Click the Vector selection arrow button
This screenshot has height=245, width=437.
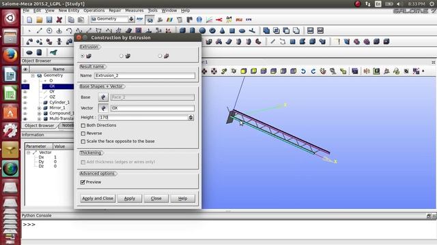click(x=103, y=108)
